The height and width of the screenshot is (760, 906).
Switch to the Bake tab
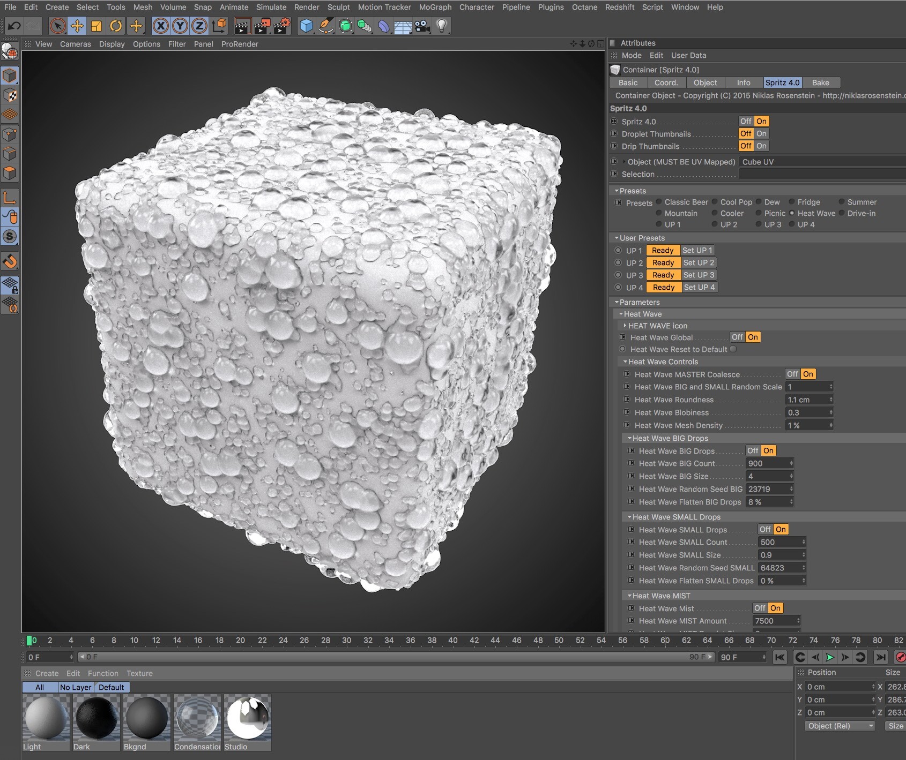[820, 82]
